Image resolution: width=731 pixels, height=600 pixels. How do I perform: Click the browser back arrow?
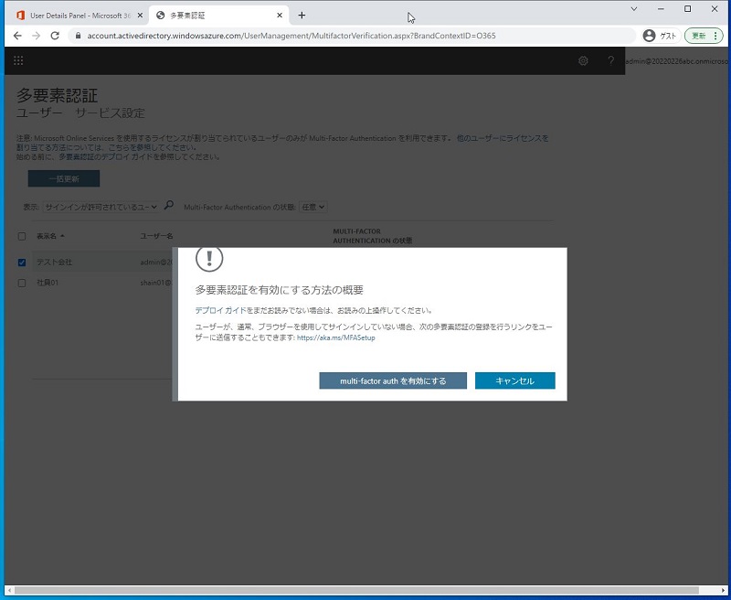[17, 36]
